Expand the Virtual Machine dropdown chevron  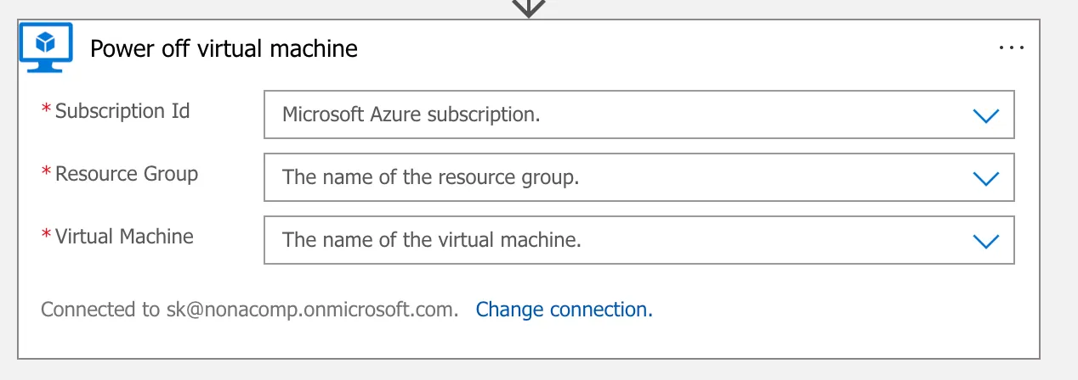tap(984, 241)
